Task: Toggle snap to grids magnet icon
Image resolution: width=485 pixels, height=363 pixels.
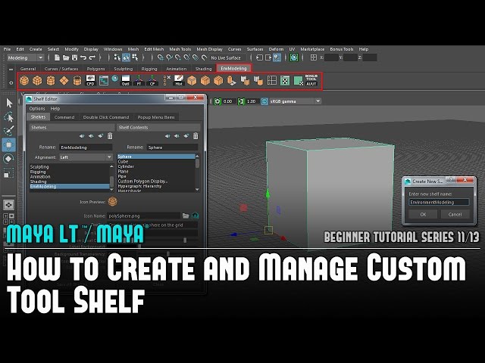Action: coord(160,57)
